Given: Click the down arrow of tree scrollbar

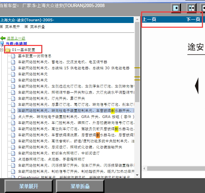Looking at the screenshot, I should coord(137,175).
